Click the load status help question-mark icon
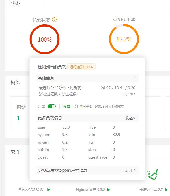 click(54, 20)
